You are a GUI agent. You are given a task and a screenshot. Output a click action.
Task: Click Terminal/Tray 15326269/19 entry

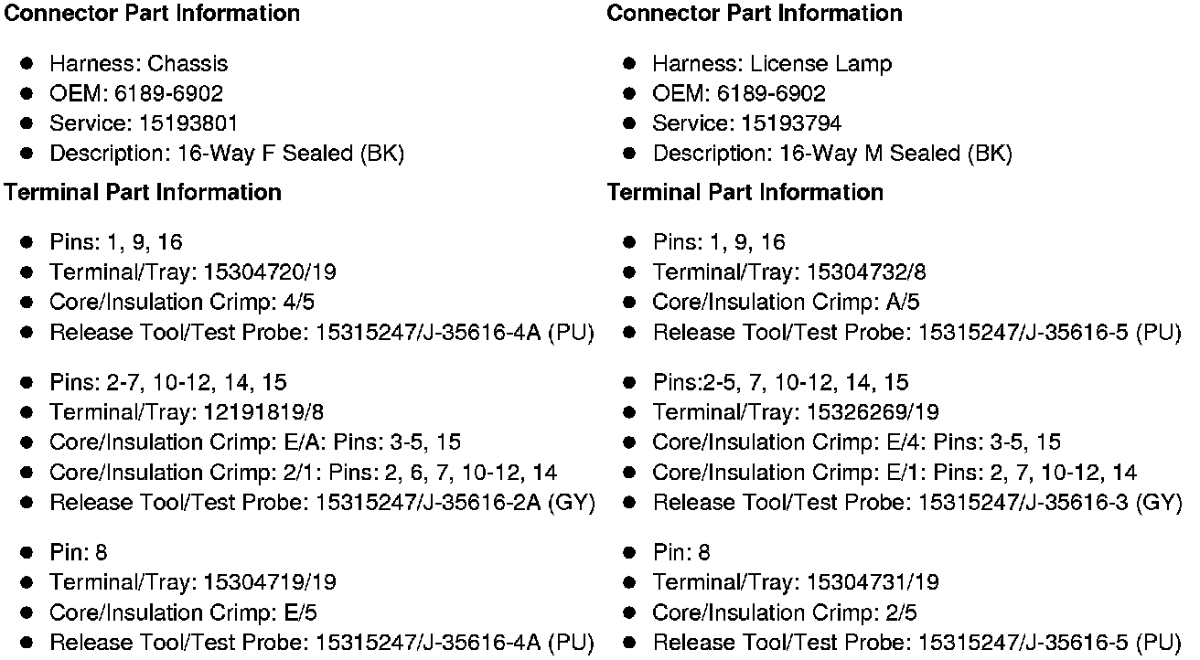tap(795, 412)
